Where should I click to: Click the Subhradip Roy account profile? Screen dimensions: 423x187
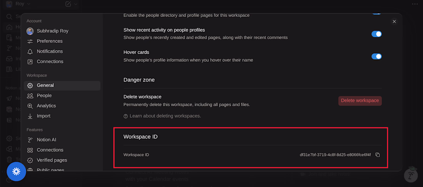52,31
